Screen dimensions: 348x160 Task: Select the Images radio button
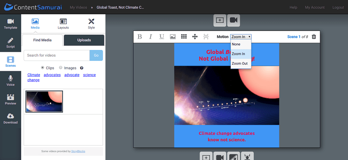(61, 68)
